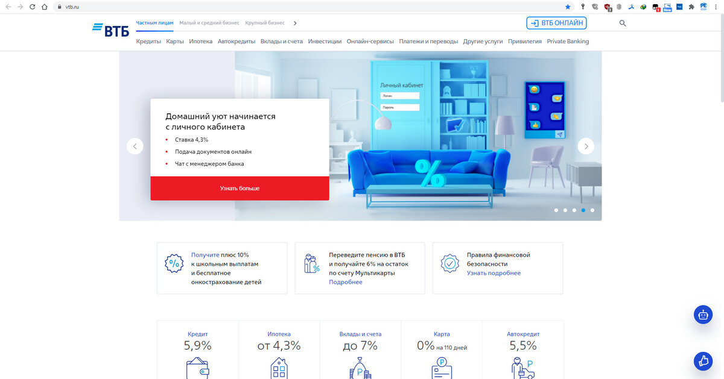The height and width of the screenshot is (379, 724).
Task: Open the Private Banking menu item
Action: tap(568, 42)
